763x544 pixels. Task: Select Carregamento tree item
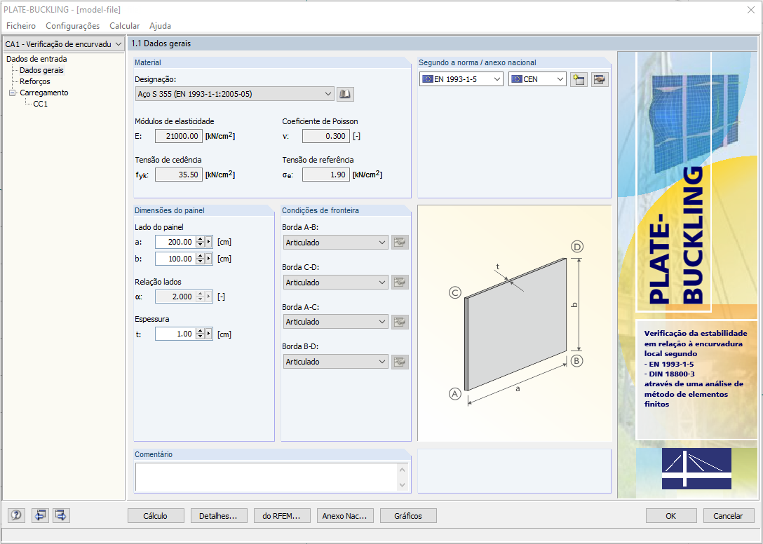(x=43, y=93)
